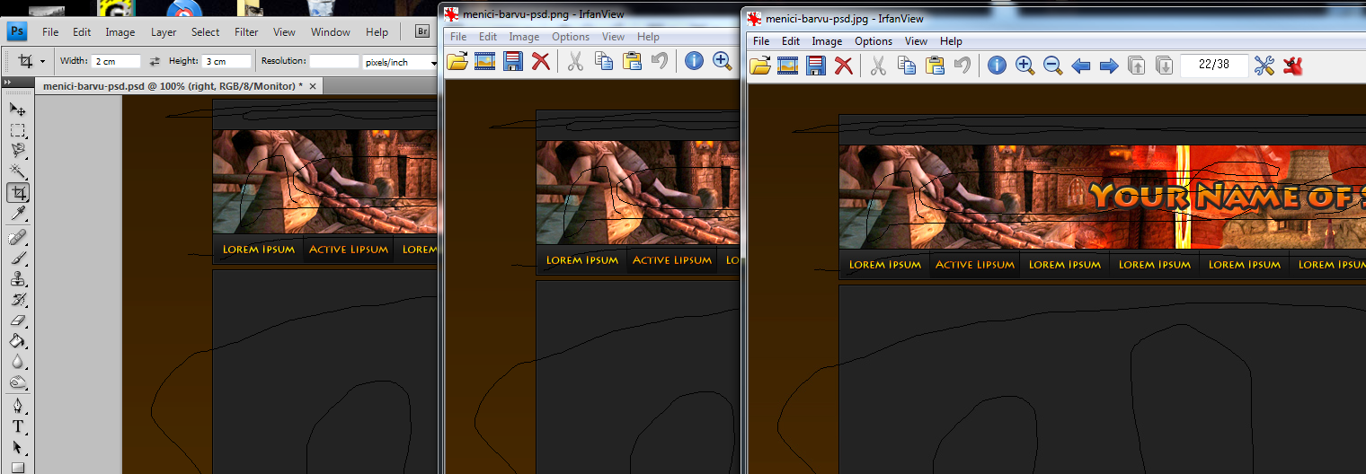The image size is (1366, 474).
Task: Select the Horizontal Type tool
Action: click(x=18, y=426)
